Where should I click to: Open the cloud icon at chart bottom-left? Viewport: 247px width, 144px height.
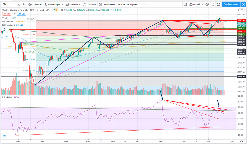[x=4, y=135]
